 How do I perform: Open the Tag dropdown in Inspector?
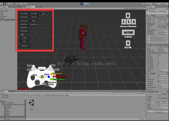click(154, 11)
